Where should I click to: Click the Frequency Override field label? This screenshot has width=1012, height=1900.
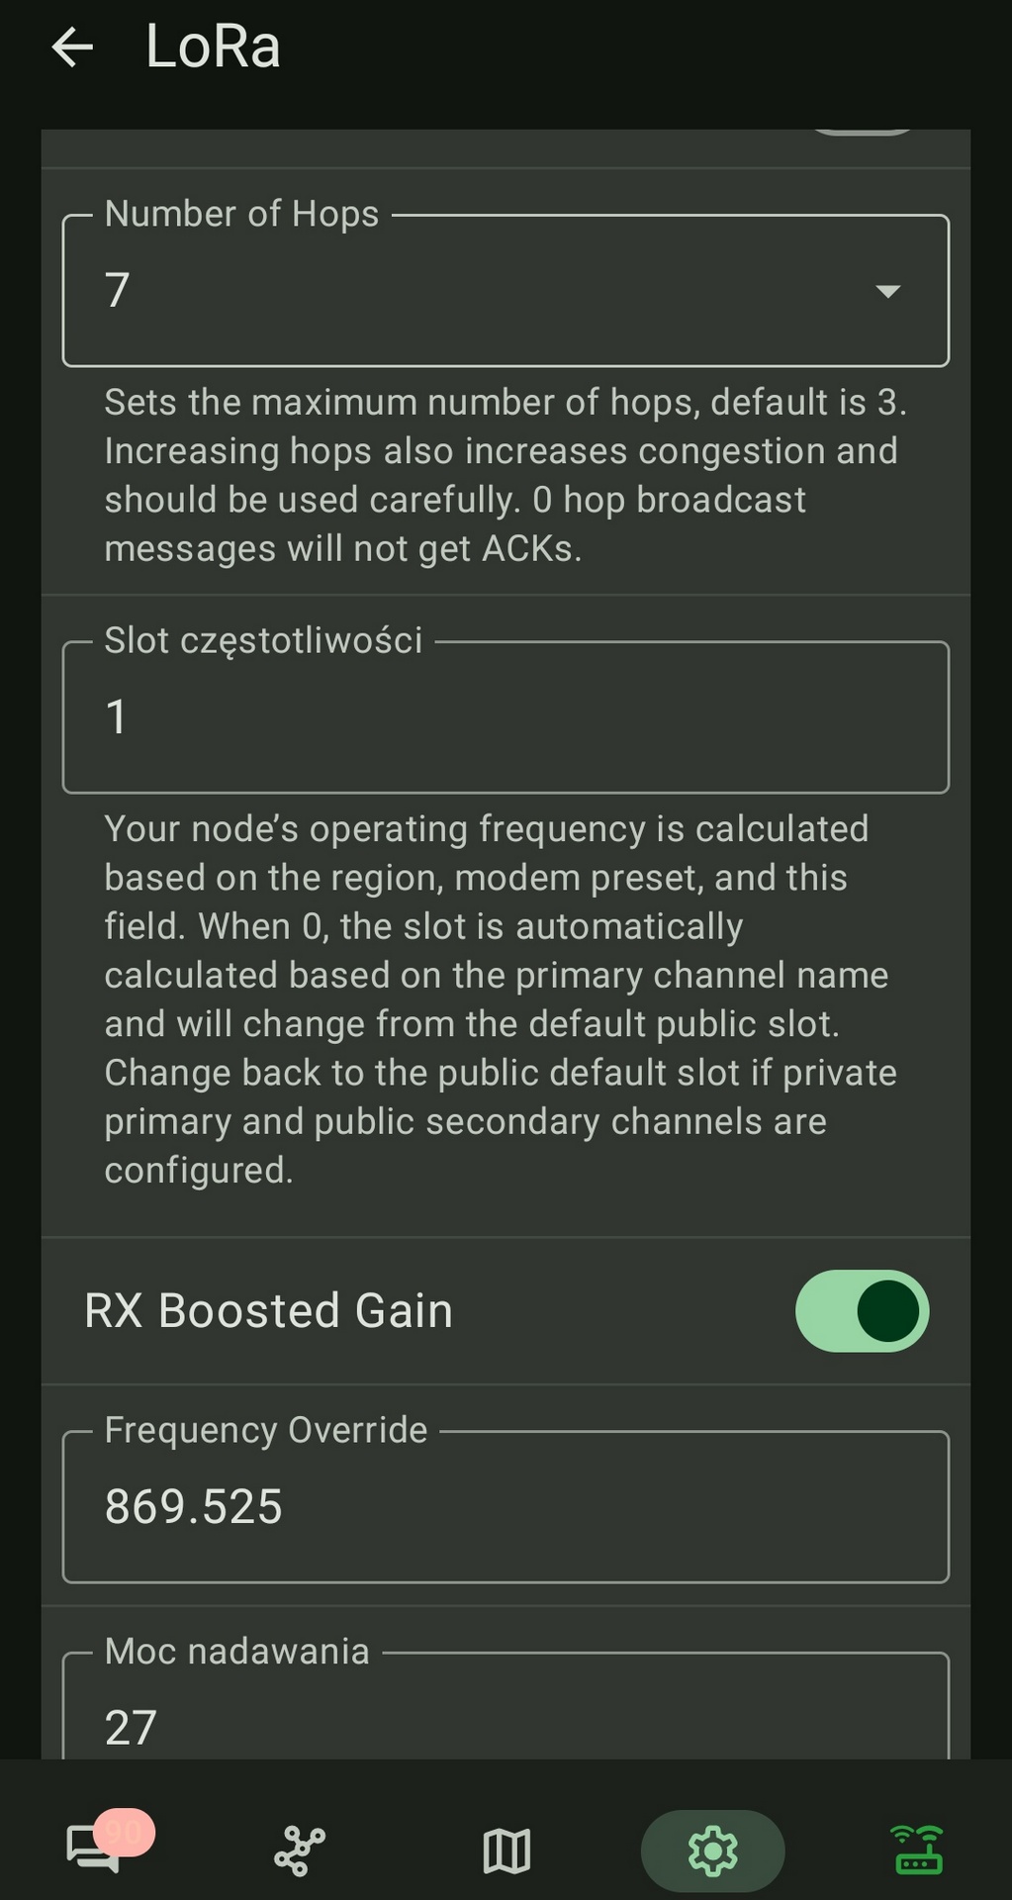(266, 1430)
